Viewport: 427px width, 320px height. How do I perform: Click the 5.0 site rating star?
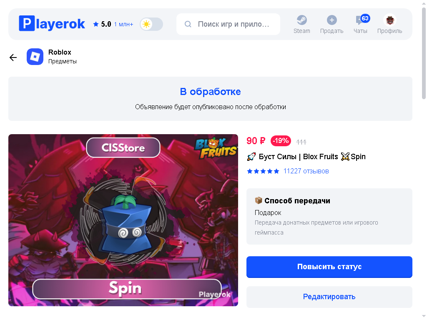tap(95, 24)
